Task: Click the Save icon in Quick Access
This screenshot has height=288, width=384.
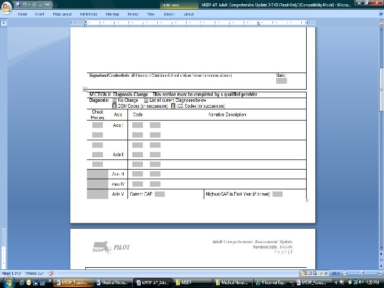Action: (x=18, y=4)
